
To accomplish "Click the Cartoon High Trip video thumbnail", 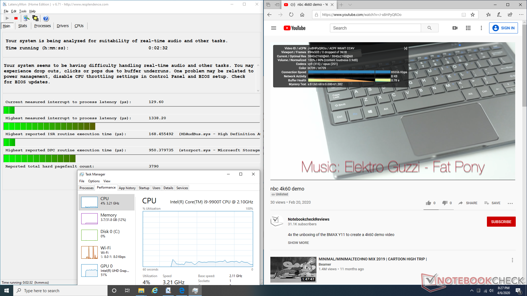I will click(293, 270).
